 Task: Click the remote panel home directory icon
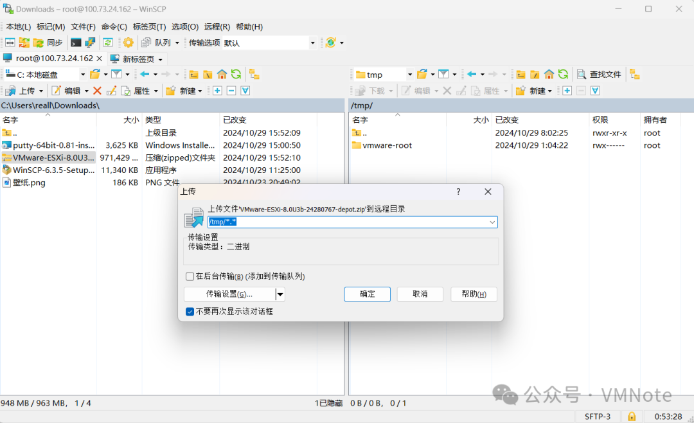pos(549,75)
